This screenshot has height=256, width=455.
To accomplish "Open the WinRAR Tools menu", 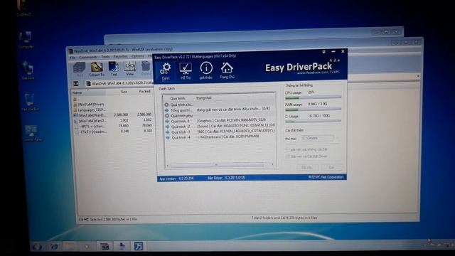I will coord(105,57).
